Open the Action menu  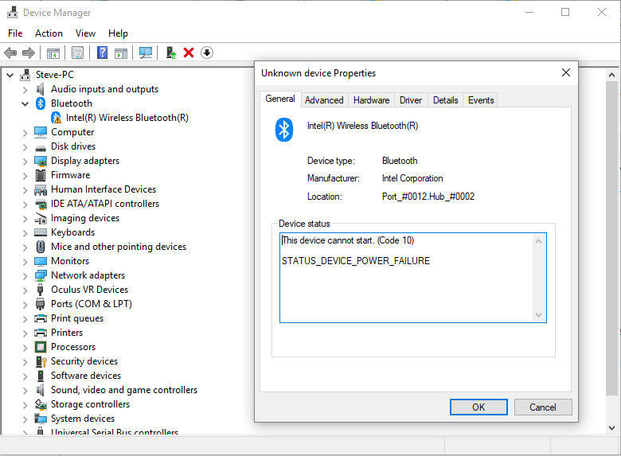coord(49,33)
